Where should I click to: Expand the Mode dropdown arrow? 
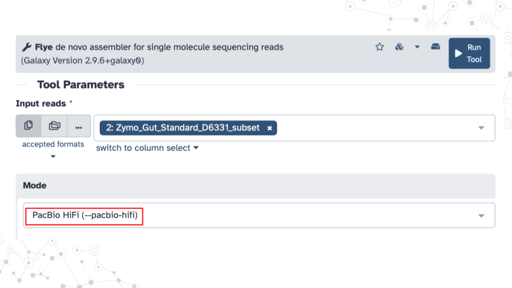481,215
